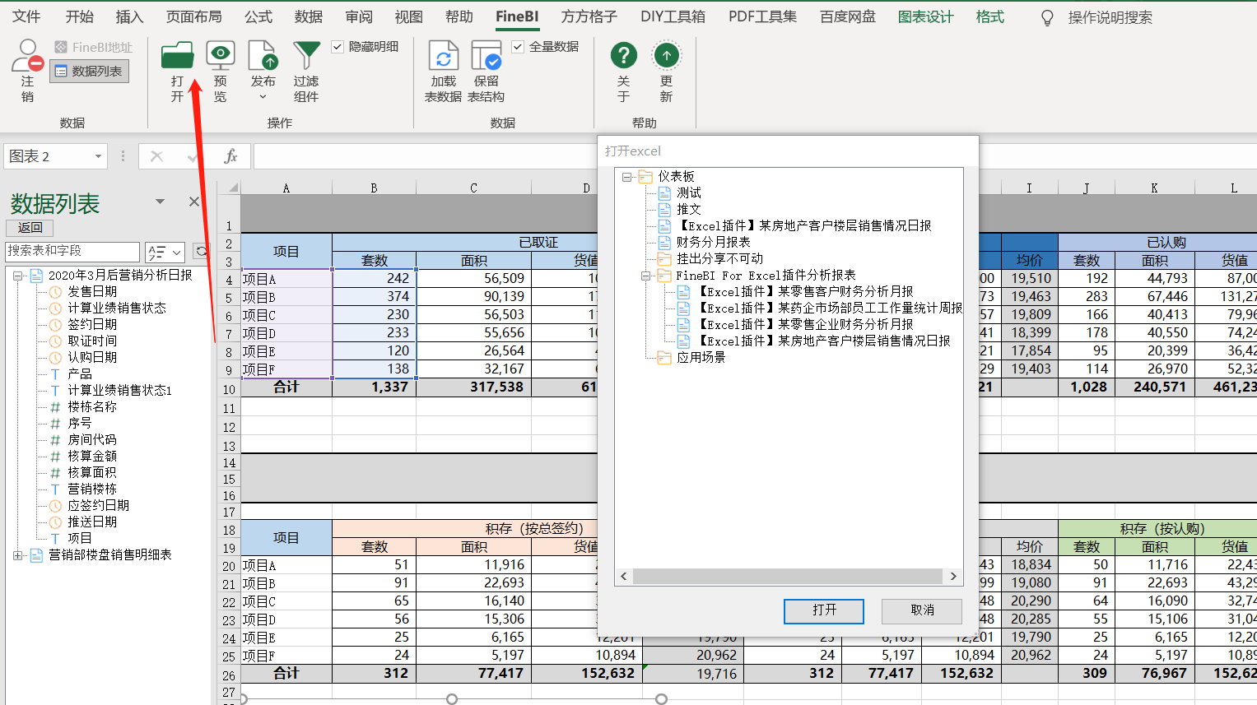This screenshot has width=1257, height=705.
Task: Click the 发布 publish icon
Action: (x=263, y=55)
